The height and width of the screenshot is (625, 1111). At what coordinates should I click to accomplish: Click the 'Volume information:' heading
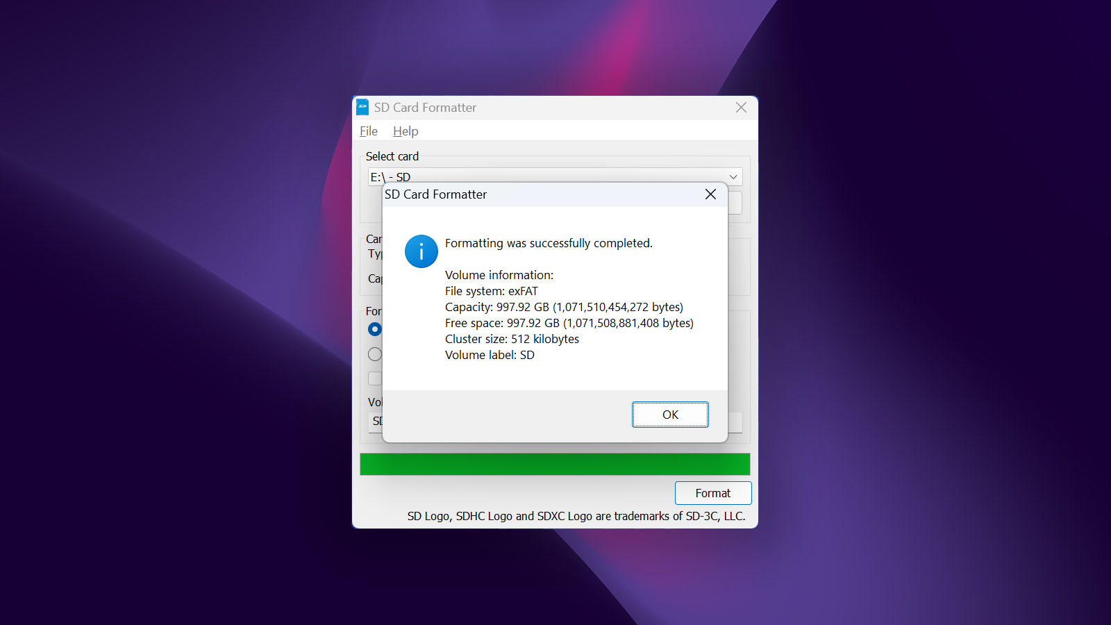click(499, 275)
